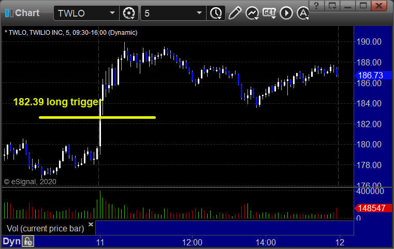Click the 400000 volume axis label
The image size is (394, 249).
pos(370,191)
